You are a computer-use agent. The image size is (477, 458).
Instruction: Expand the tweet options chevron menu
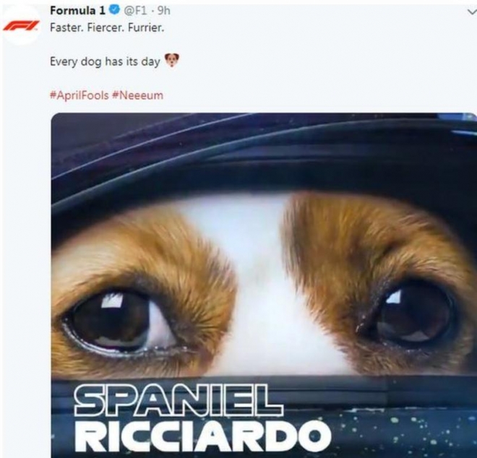click(472, 12)
